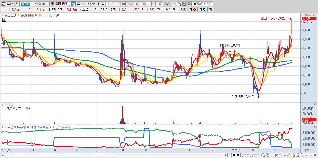This screenshot has height=158, width=318.
Task: Click the 매수 buy button
Action: (193, 10)
